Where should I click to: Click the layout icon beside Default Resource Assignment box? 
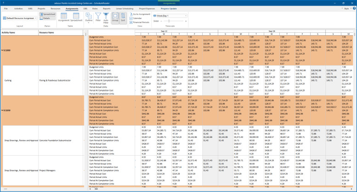pos(4,18)
